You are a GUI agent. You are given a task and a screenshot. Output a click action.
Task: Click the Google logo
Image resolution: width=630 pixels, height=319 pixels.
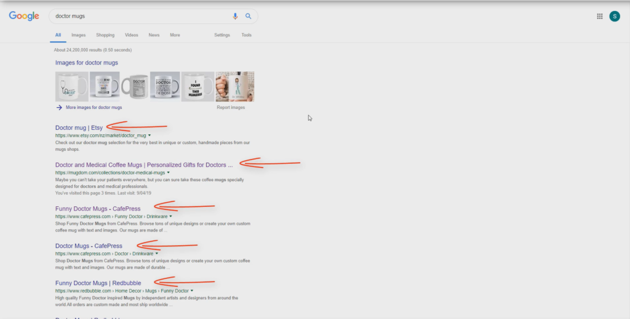point(24,16)
